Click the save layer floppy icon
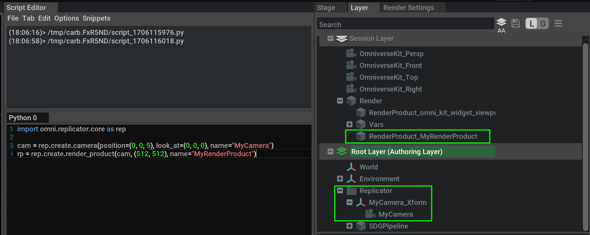This screenshot has width=590, height=235. pos(516,23)
